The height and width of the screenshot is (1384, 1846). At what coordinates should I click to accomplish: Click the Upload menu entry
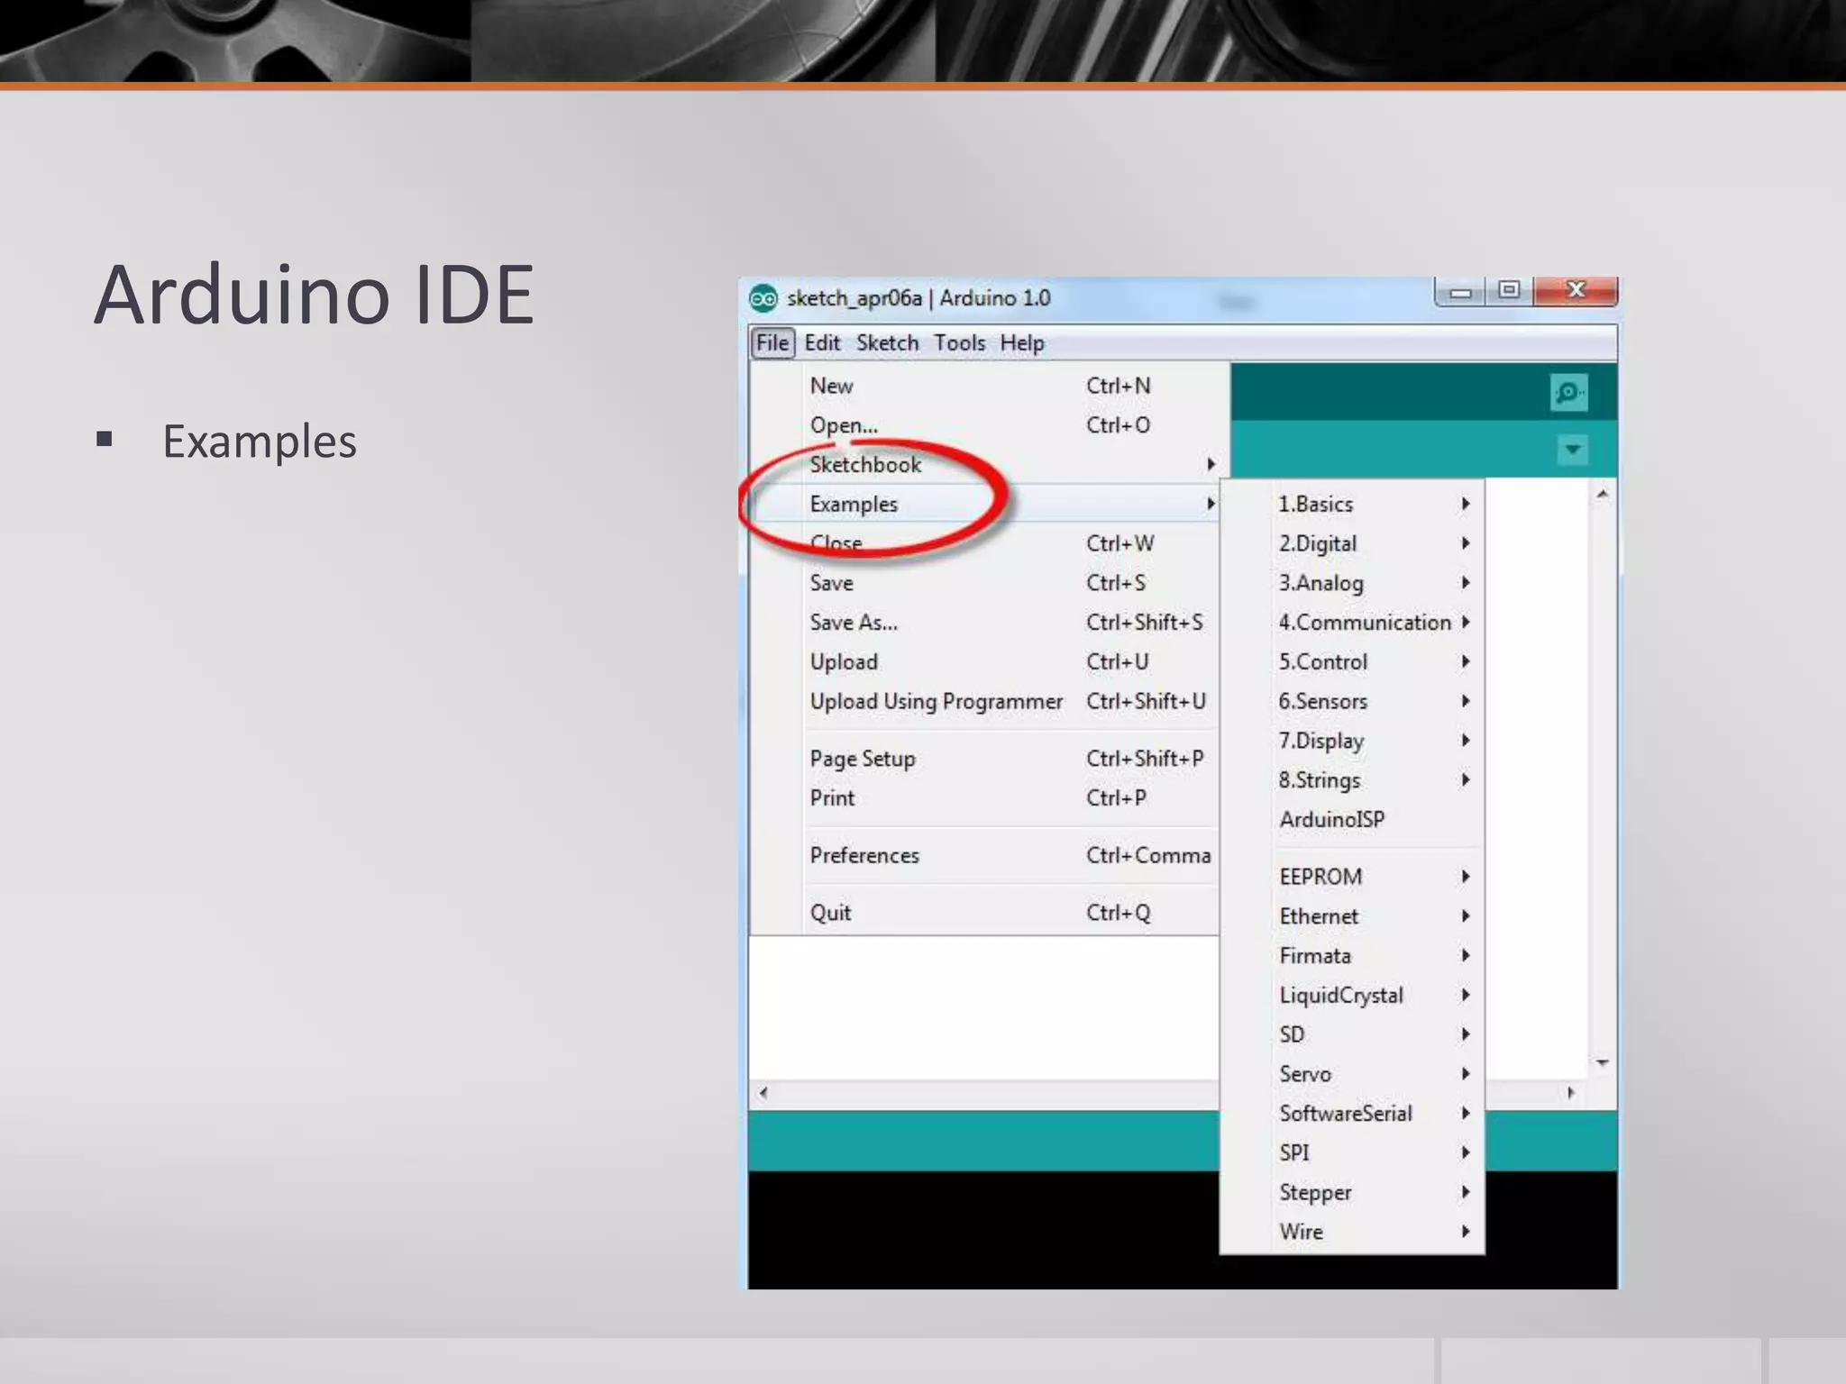985,662
